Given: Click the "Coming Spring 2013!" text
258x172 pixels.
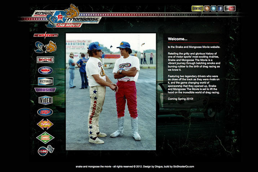Looking at the screenshot, I should click(180, 99).
